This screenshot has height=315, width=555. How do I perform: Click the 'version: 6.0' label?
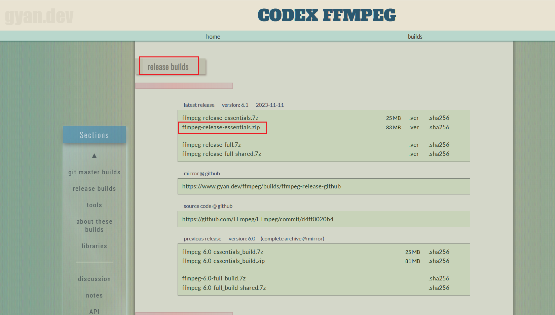pyautogui.click(x=242, y=239)
